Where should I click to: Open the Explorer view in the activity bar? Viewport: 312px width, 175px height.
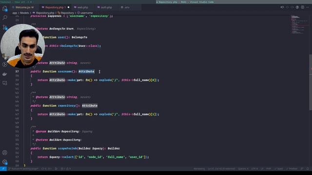click(4, 9)
